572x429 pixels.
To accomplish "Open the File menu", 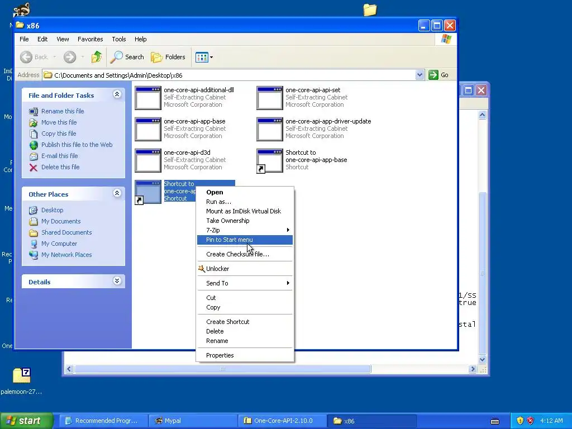I will tap(24, 39).
